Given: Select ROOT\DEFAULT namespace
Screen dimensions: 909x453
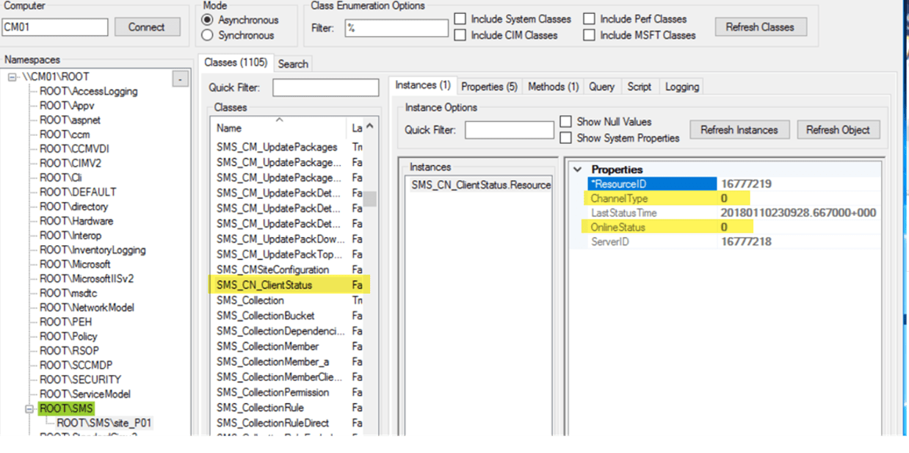Looking at the screenshot, I should pyautogui.click(x=78, y=192).
